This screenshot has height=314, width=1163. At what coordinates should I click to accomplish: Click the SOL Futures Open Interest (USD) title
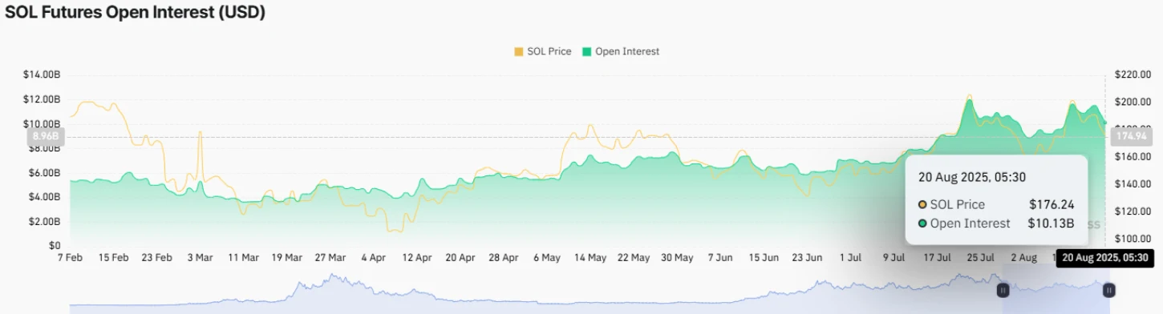136,12
